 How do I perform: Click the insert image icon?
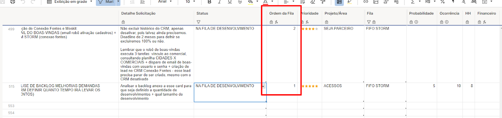376,2
